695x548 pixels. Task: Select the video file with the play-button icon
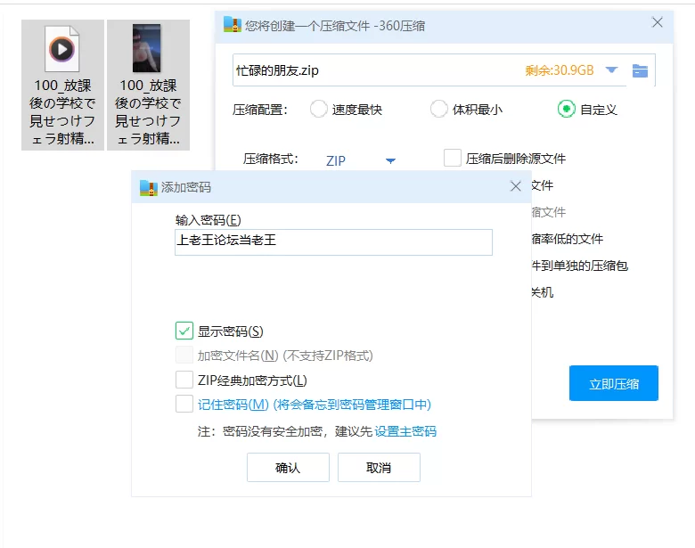62,85
